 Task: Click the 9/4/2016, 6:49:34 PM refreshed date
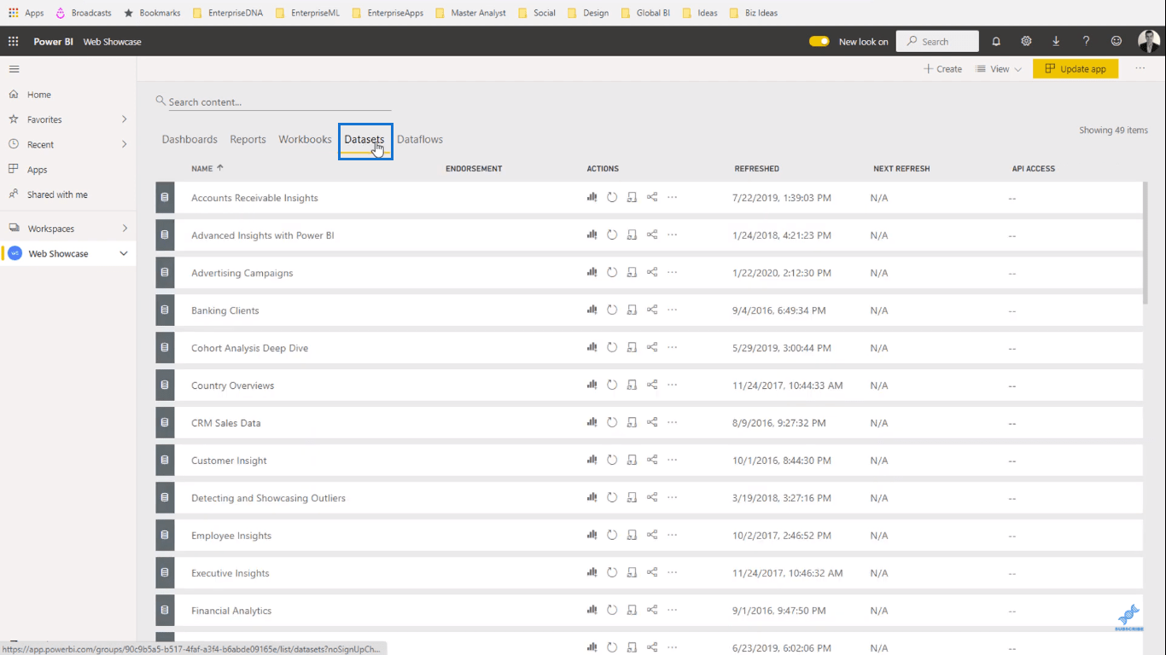(x=778, y=310)
